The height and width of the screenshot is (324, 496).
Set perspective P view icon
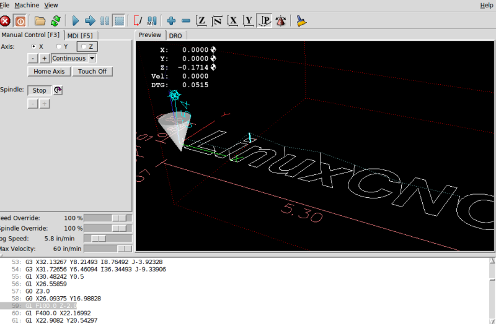click(265, 21)
